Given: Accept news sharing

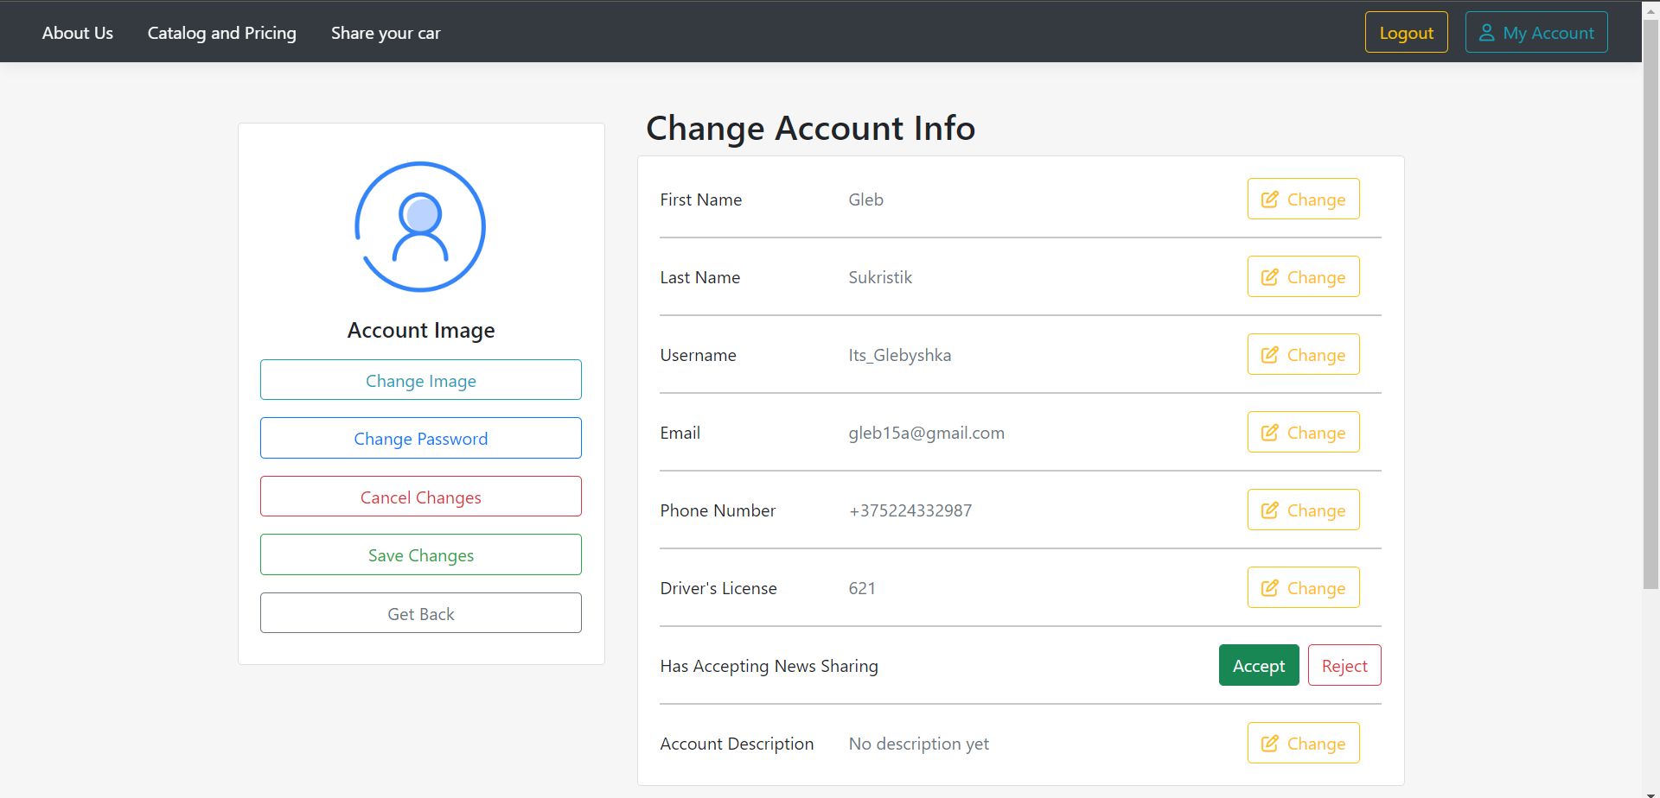Looking at the screenshot, I should [x=1258, y=666].
